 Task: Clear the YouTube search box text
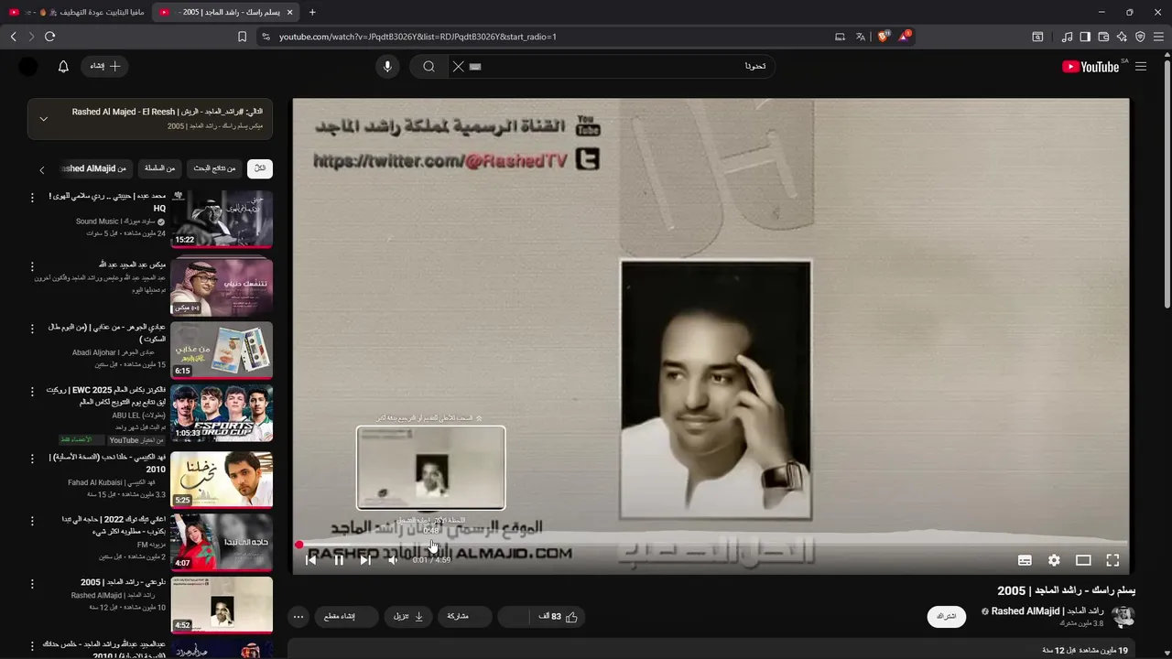tap(458, 66)
